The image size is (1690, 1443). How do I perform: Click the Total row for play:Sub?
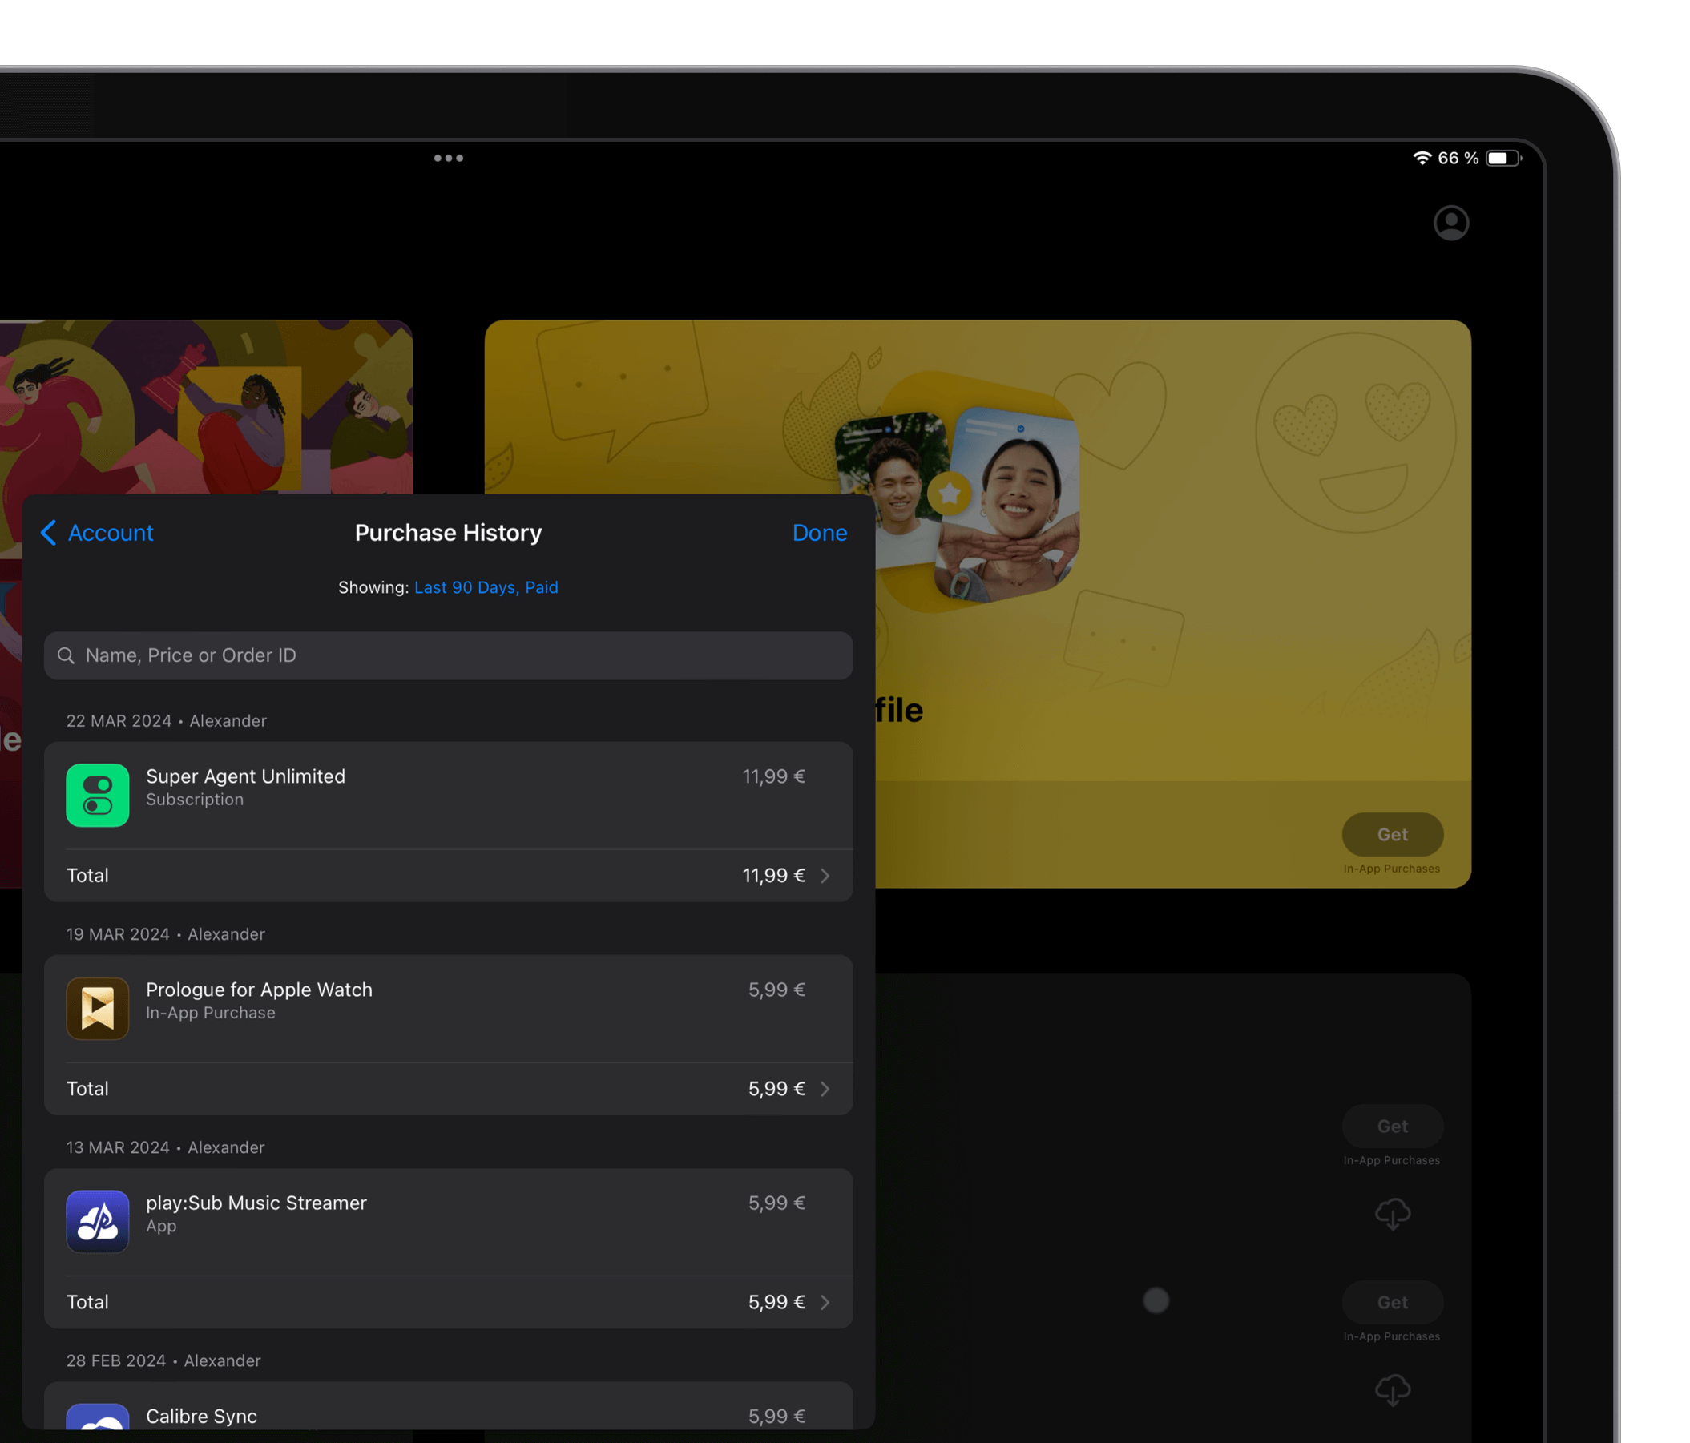(448, 1302)
